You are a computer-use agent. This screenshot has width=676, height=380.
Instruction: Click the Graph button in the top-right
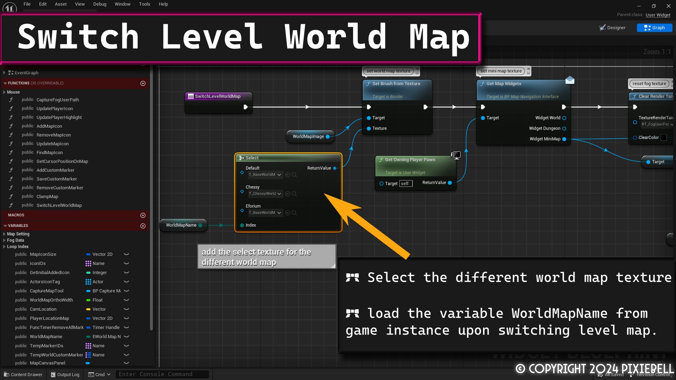point(655,27)
